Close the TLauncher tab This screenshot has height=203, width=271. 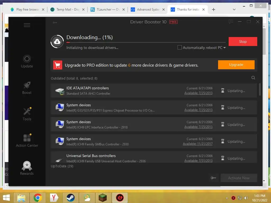point(123,10)
